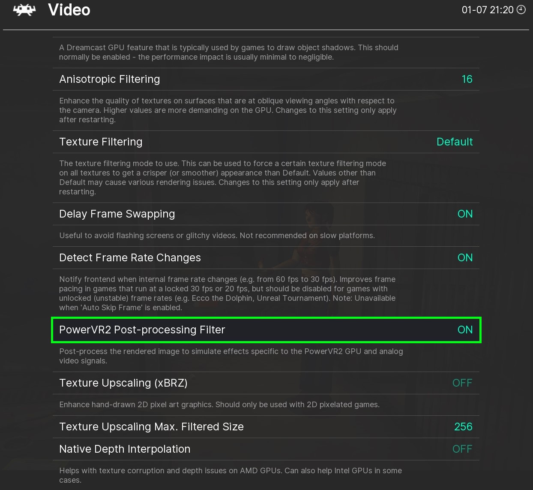Click the clock icon beside the time

(521, 10)
